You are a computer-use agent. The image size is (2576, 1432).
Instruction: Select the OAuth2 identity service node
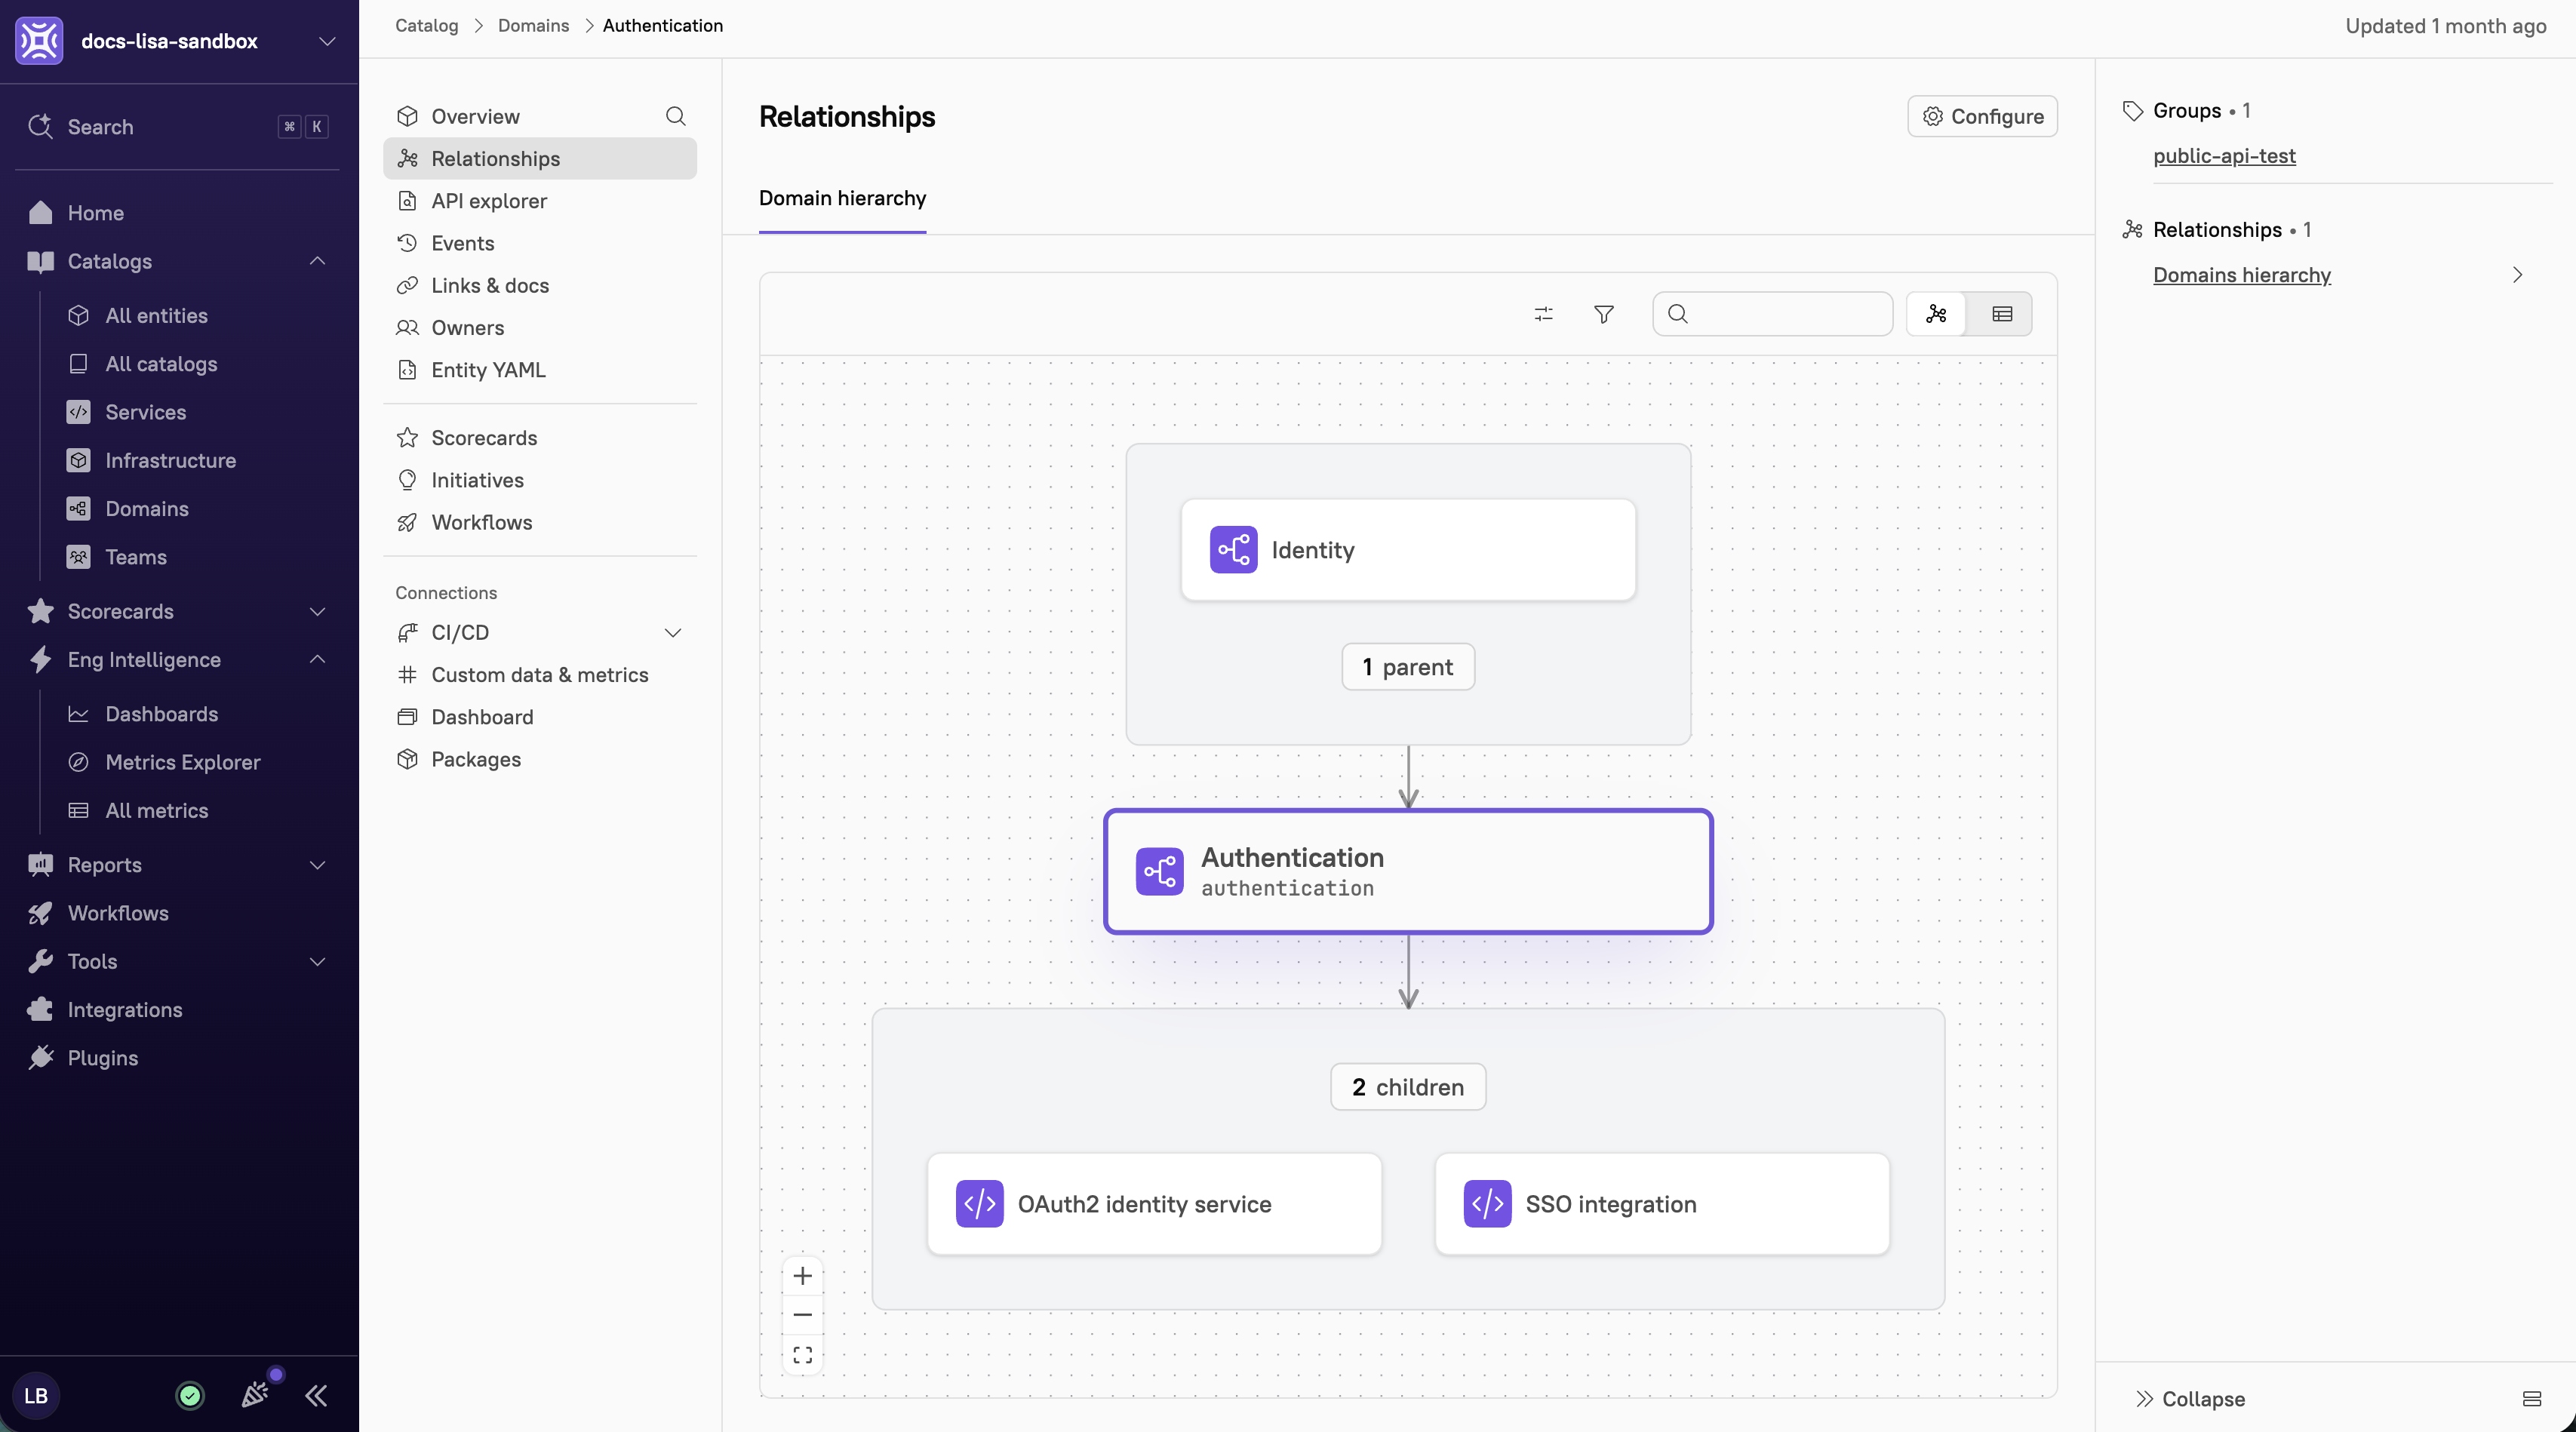pos(1154,1204)
